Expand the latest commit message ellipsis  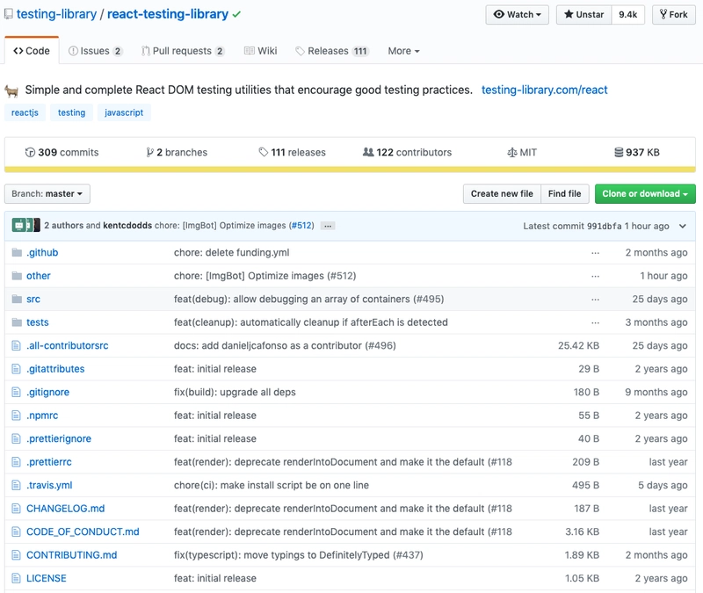[328, 226]
